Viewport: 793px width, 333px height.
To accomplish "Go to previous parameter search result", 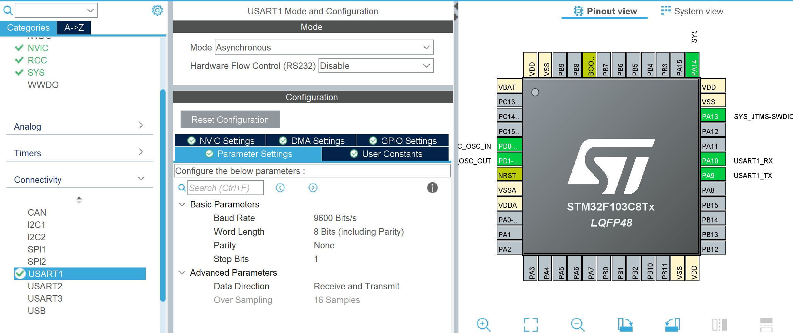I will pos(280,188).
